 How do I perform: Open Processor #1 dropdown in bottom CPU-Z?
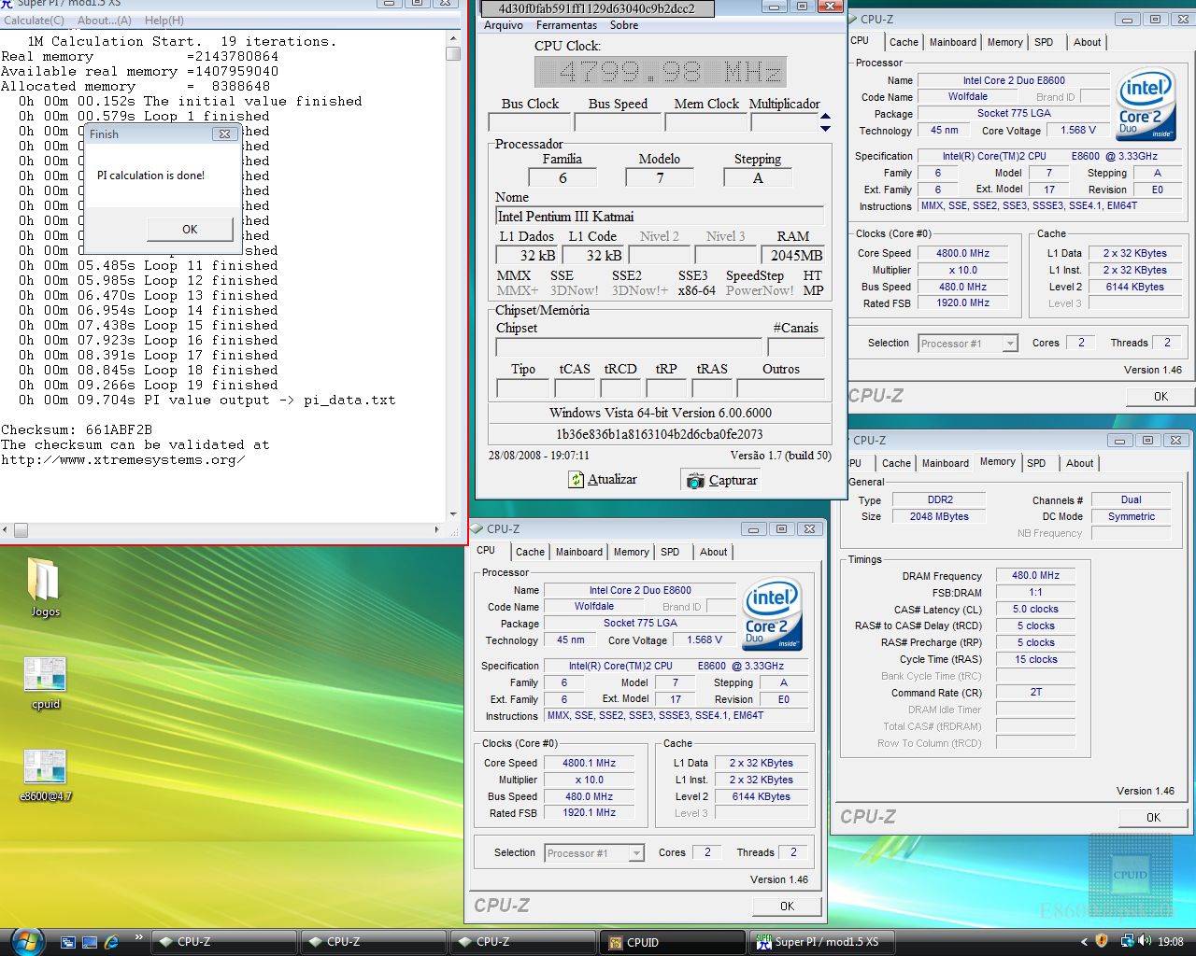tap(635, 853)
